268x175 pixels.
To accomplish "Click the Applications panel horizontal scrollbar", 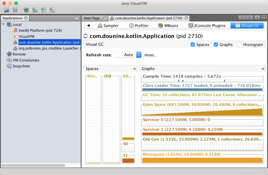I will 33,165.
